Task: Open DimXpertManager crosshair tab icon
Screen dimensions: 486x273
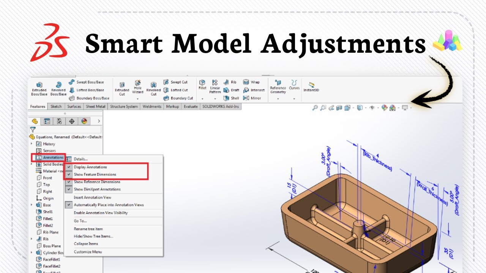Action: pyautogui.click(x=71, y=121)
